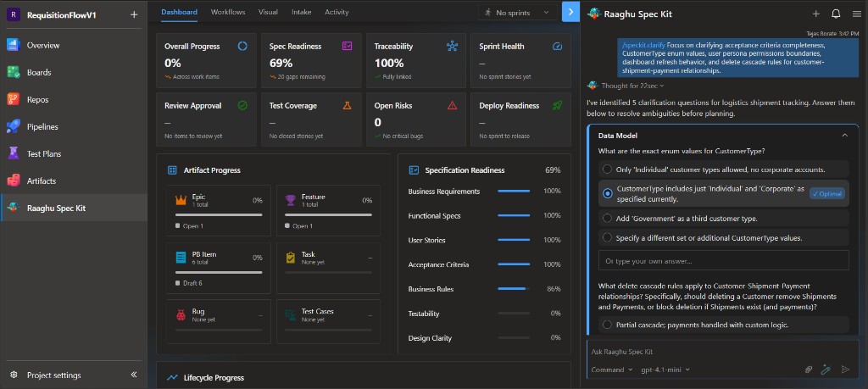Send the message with arrow icon

point(845,369)
